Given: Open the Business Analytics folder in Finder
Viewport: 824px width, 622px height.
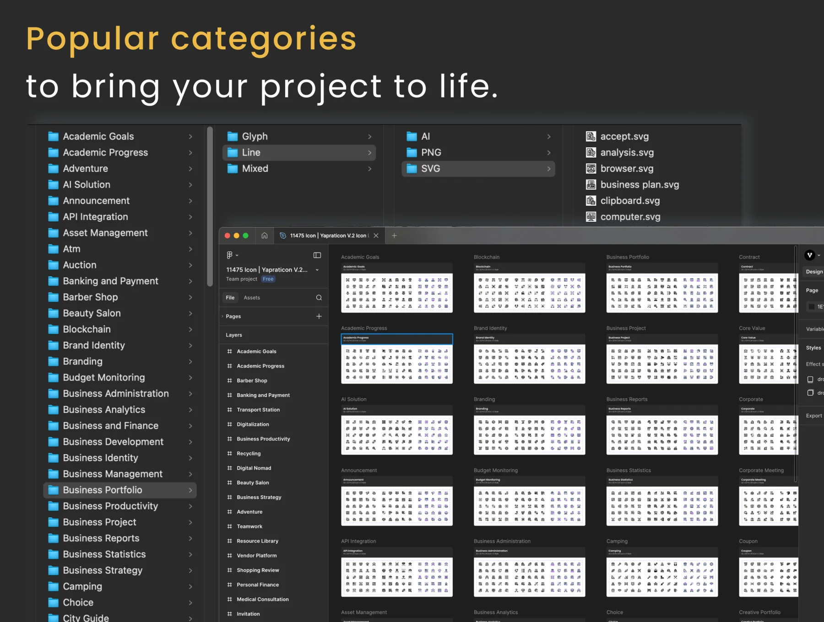Looking at the screenshot, I should (120, 409).
